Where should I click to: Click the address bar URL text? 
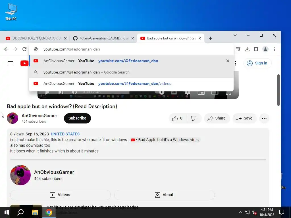[72, 49]
